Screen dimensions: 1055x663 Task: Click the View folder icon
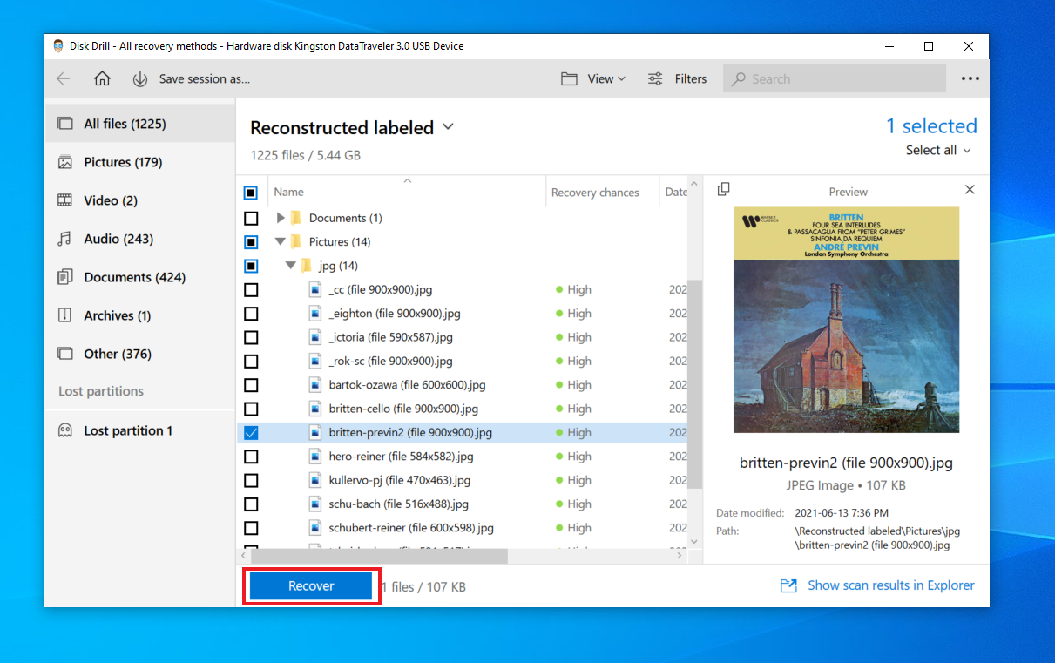569,78
